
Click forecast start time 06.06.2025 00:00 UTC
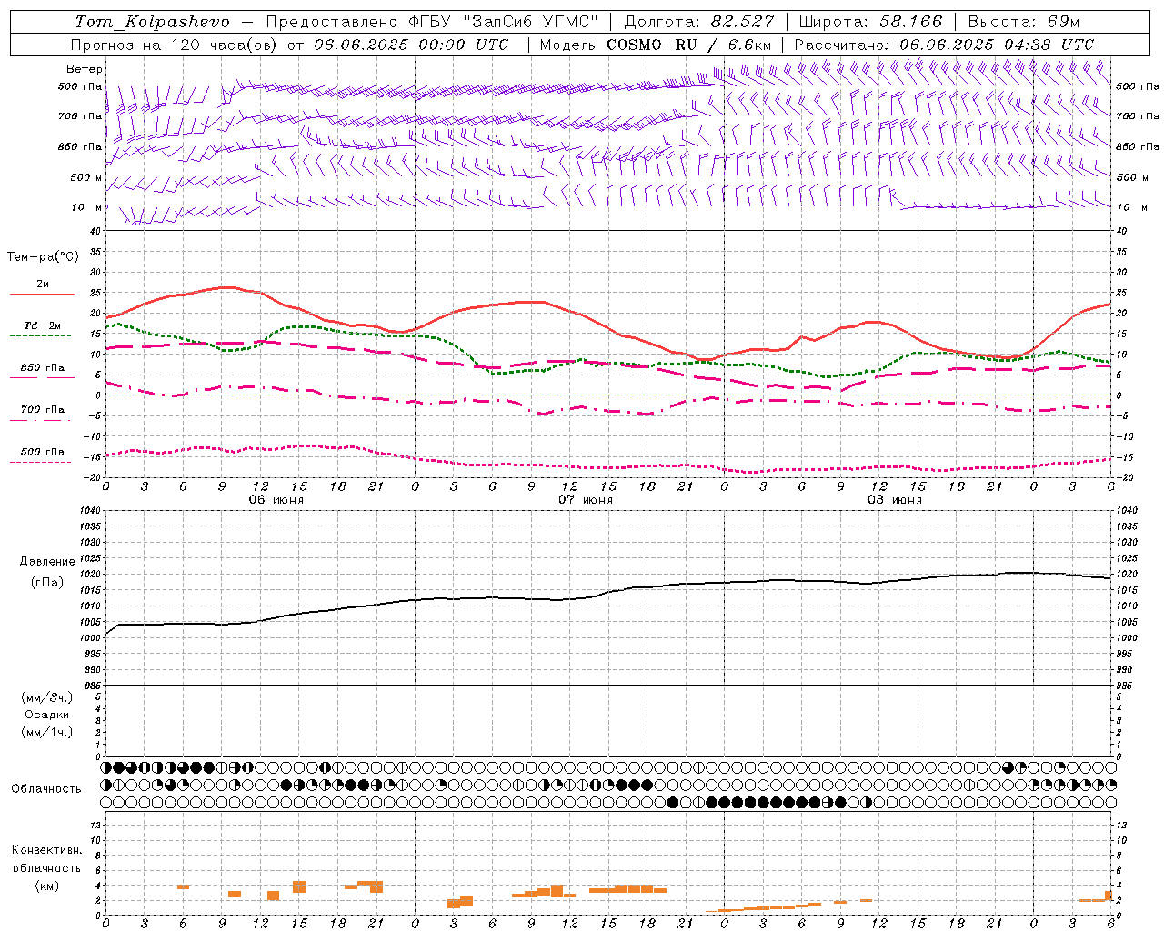tap(411, 45)
